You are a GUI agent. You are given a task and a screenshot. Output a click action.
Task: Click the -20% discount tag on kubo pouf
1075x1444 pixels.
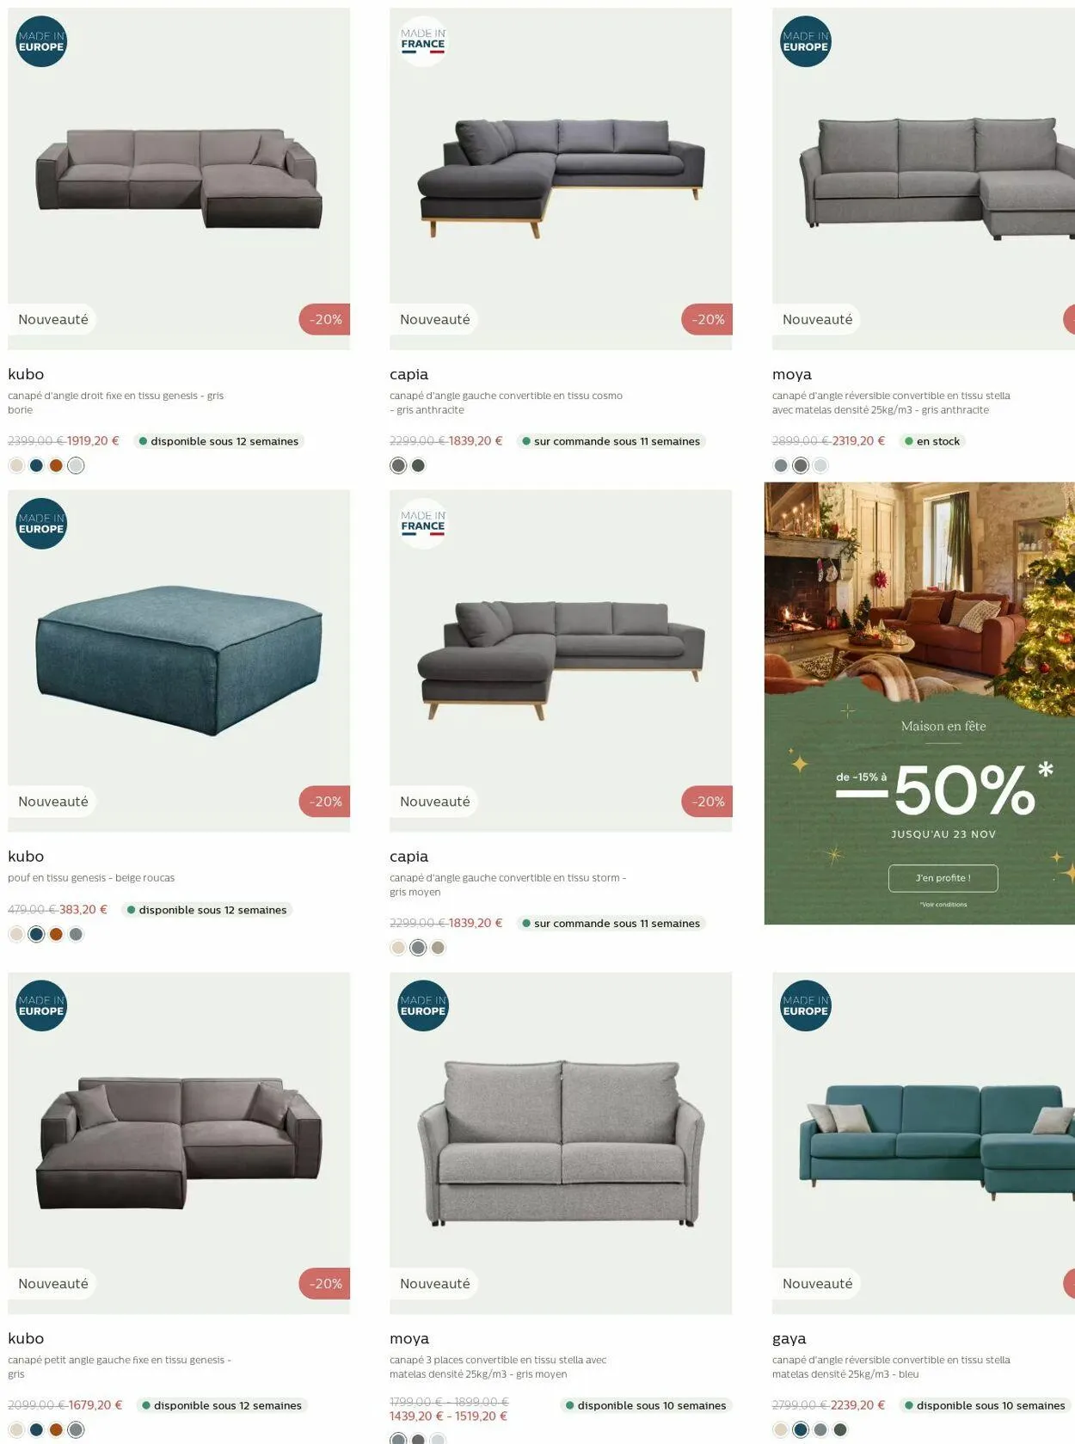click(x=325, y=802)
